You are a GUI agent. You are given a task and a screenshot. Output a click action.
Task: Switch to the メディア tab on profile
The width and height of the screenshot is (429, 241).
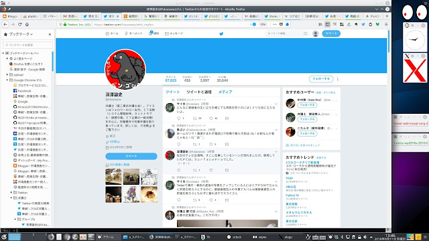click(225, 92)
